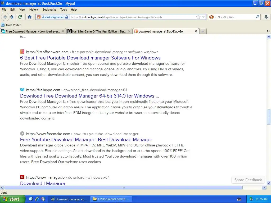Click the filehippo.com favicon
Image resolution: width=271 pixels, height=203 pixels.
click(x=22, y=90)
